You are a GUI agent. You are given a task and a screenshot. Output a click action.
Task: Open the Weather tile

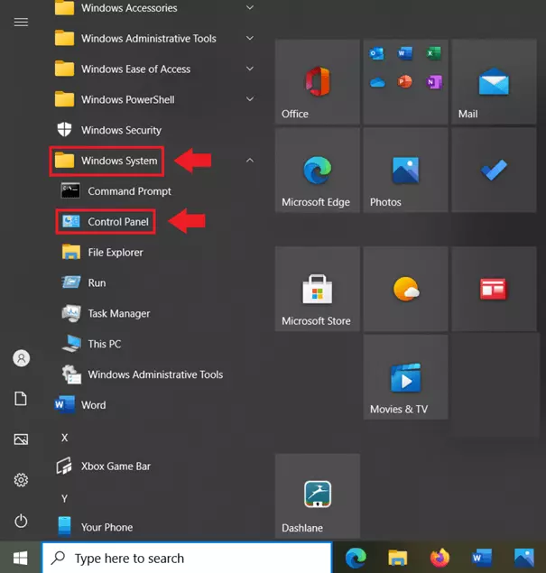point(405,289)
